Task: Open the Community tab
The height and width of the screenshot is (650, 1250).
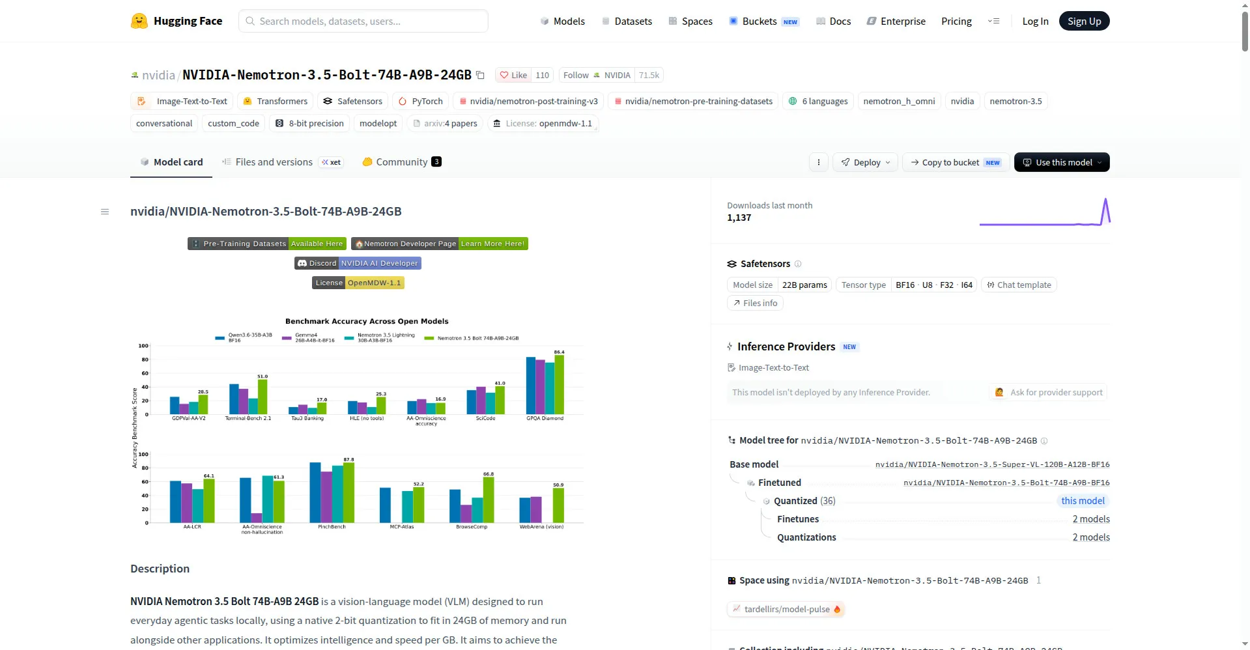Action: tap(402, 162)
